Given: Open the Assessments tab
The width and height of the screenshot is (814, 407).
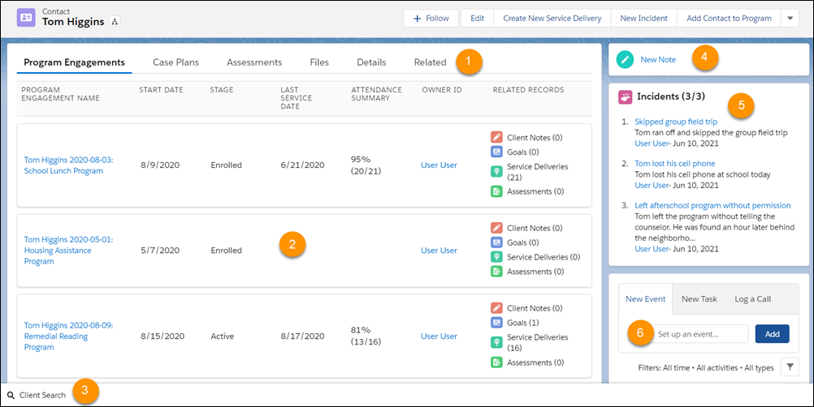Looking at the screenshot, I should (x=254, y=62).
